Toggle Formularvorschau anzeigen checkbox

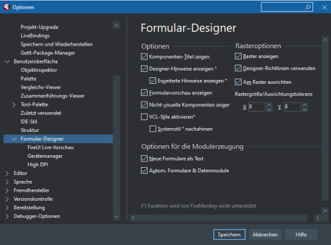coord(144,92)
